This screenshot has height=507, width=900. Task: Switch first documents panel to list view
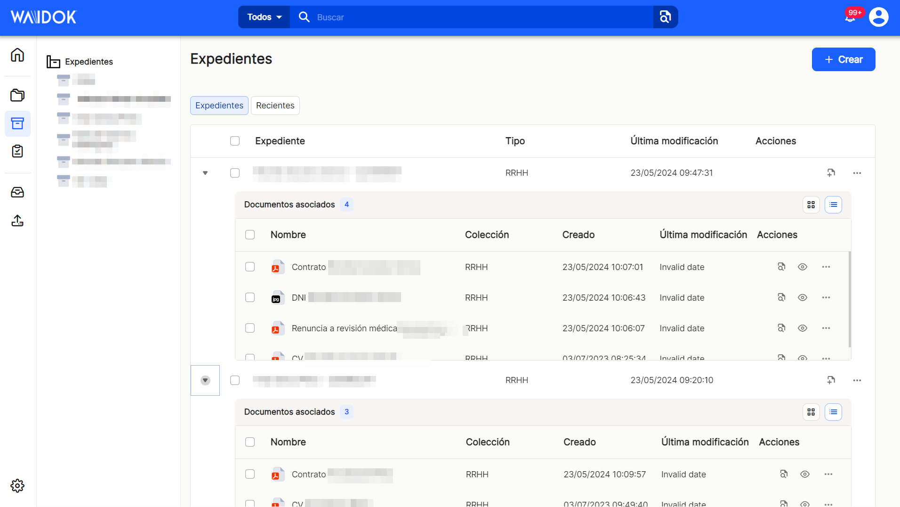tap(833, 204)
